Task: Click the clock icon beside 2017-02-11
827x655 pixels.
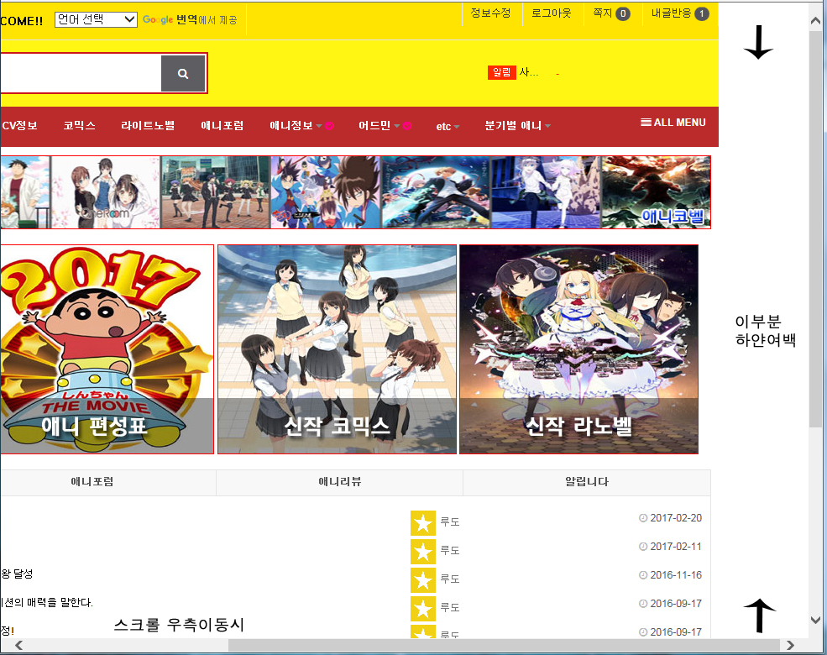Action: click(643, 547)
